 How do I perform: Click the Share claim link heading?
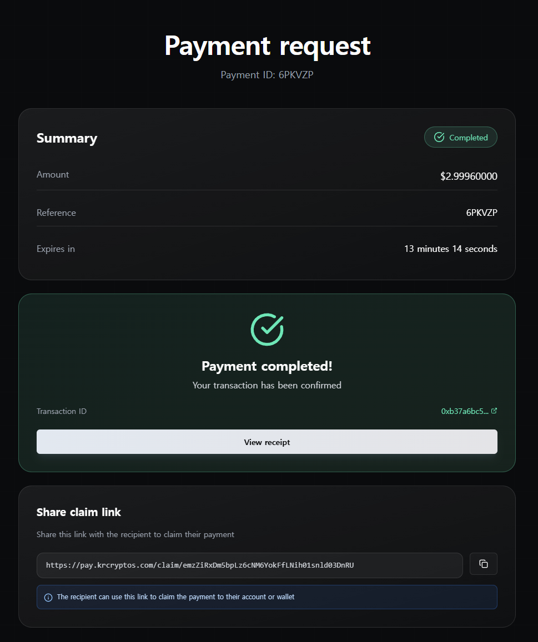79,512
